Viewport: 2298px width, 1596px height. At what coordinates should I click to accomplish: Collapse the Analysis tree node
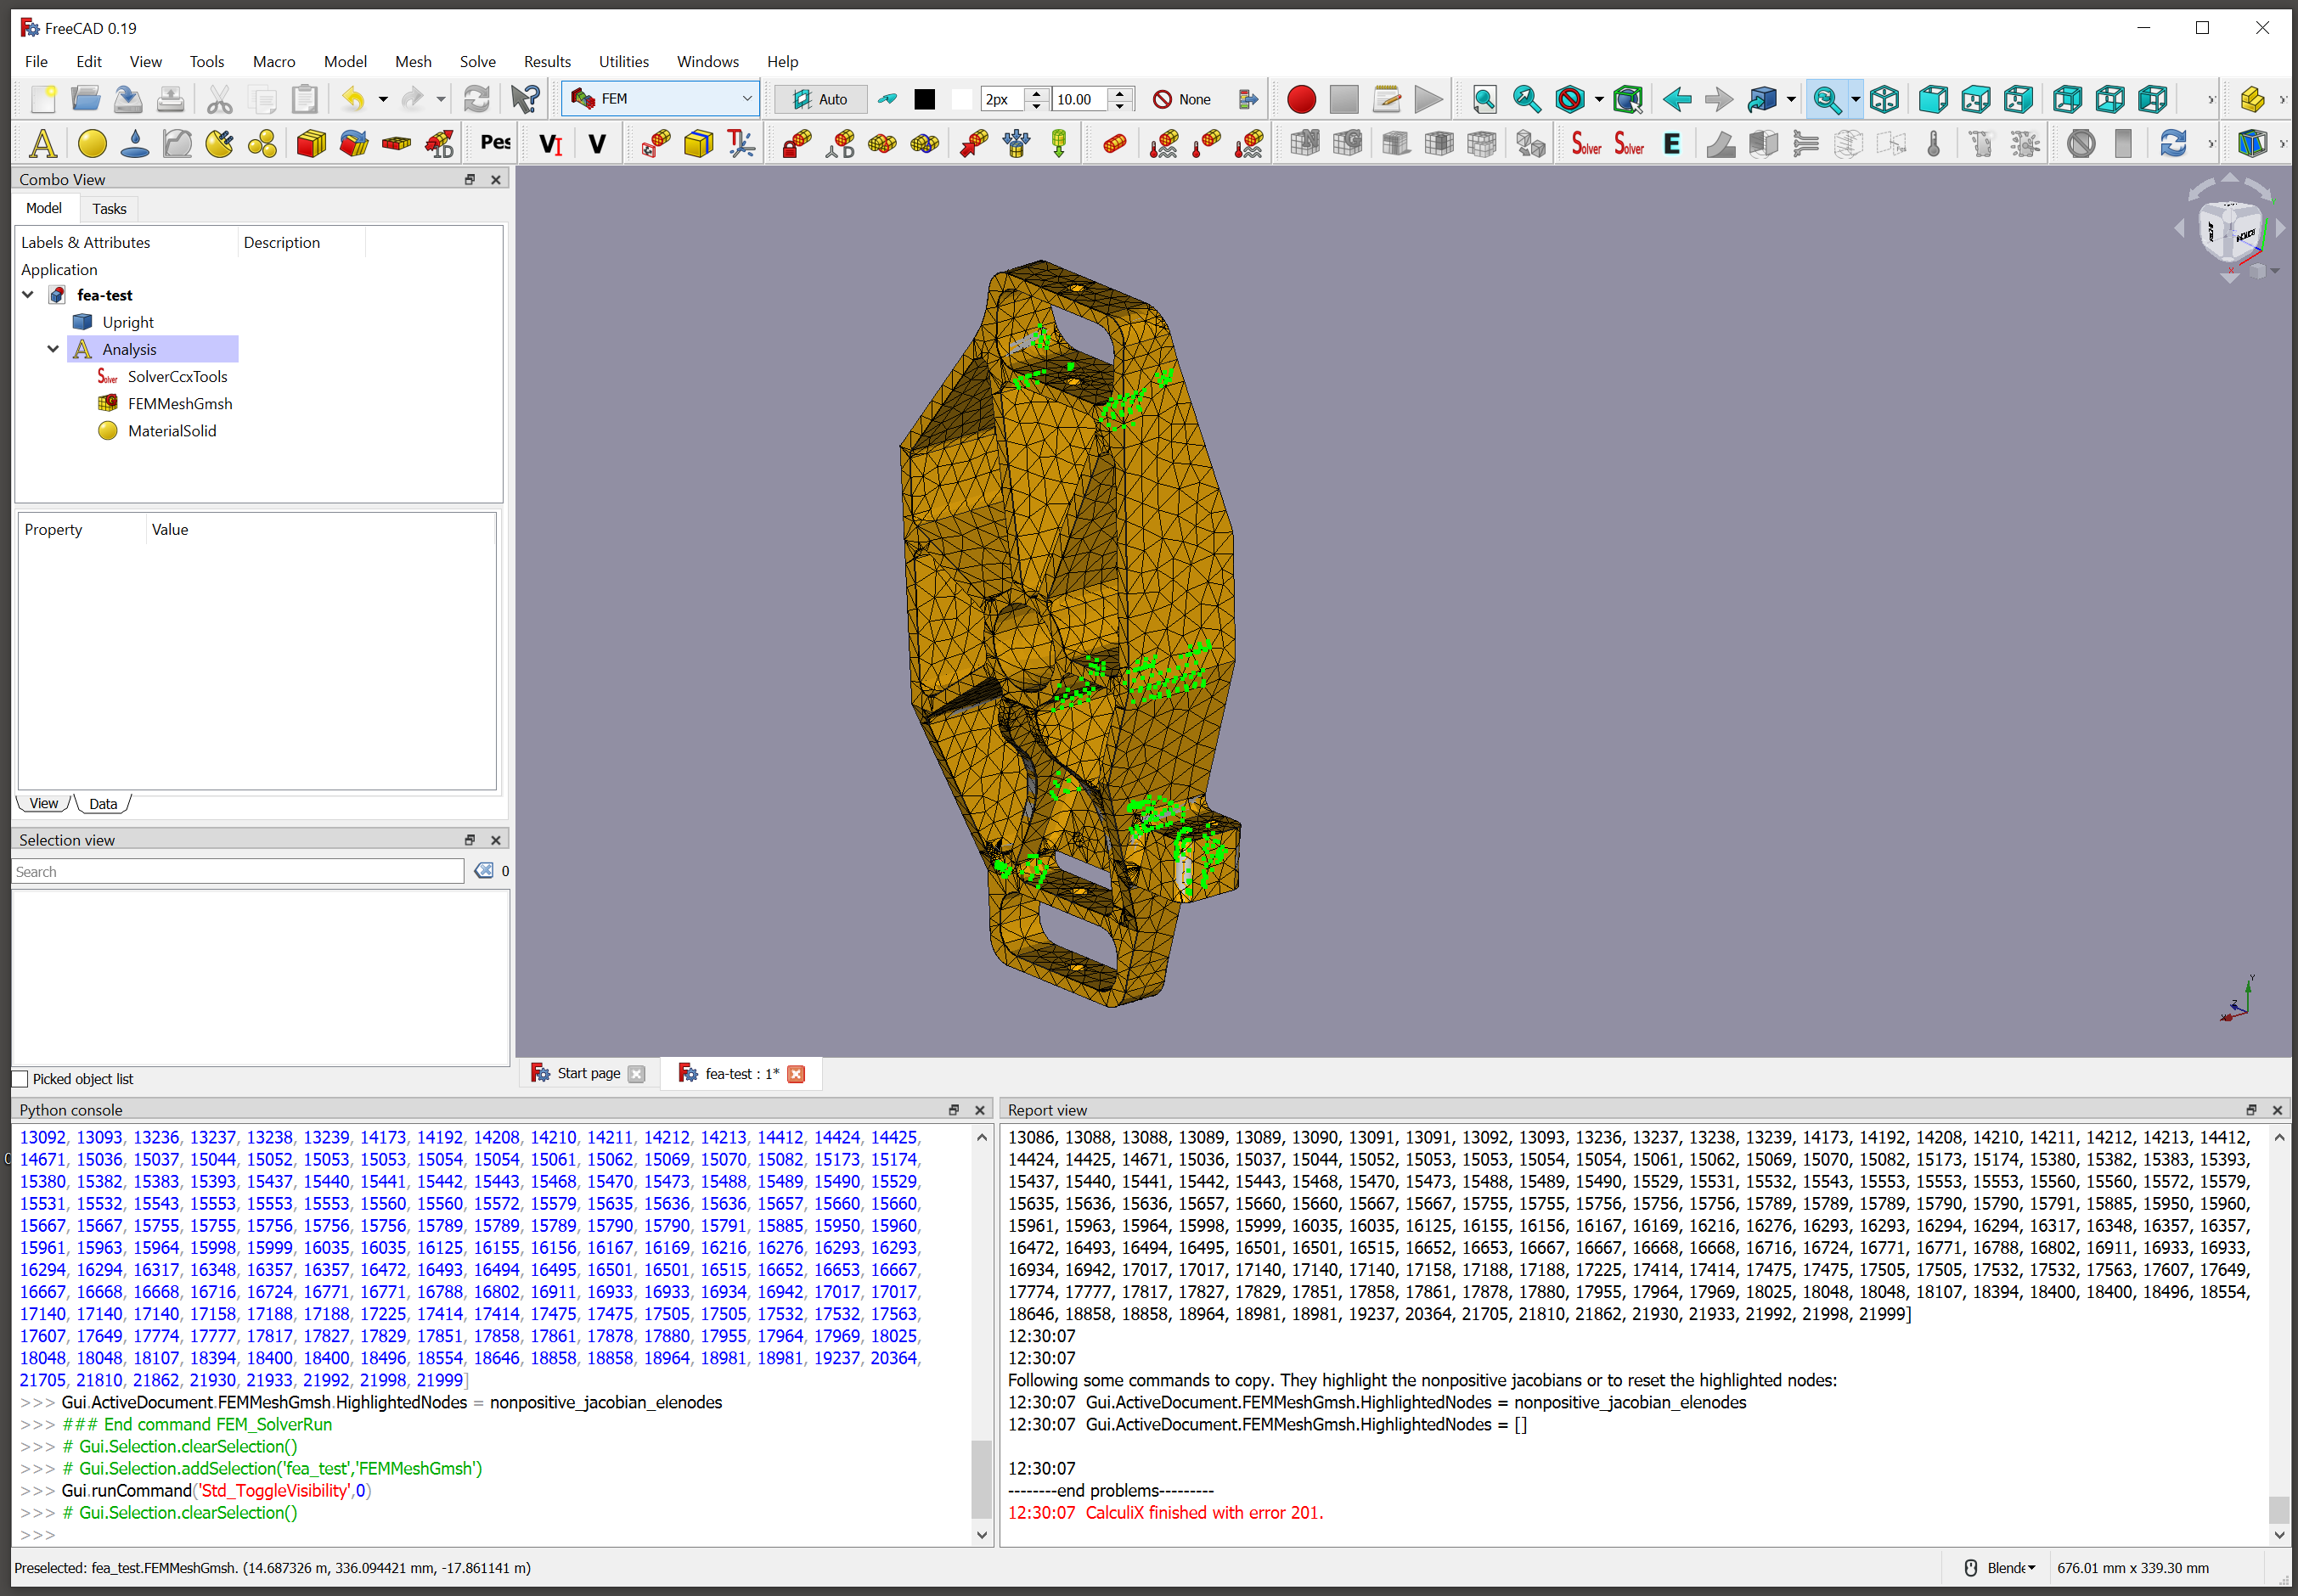(x=53, y=349)
